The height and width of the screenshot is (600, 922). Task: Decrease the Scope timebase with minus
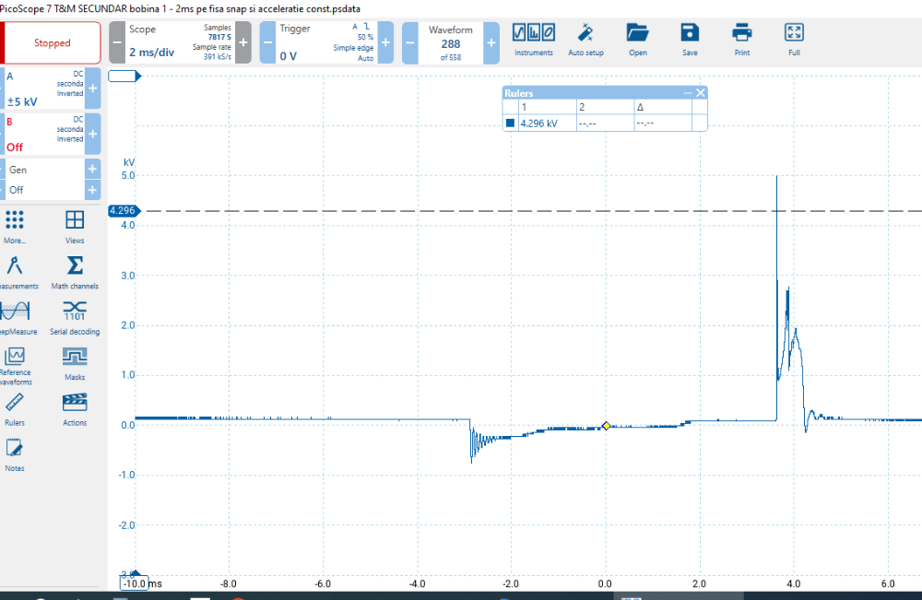[x=117, y=43]
